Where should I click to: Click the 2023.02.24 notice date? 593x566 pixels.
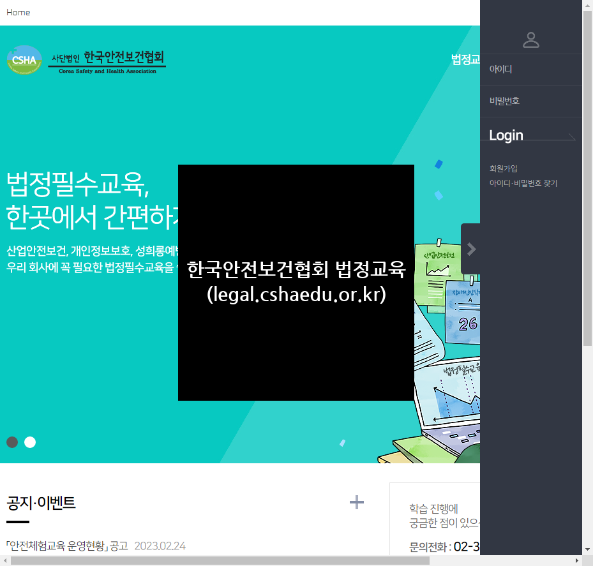[160, 546]
